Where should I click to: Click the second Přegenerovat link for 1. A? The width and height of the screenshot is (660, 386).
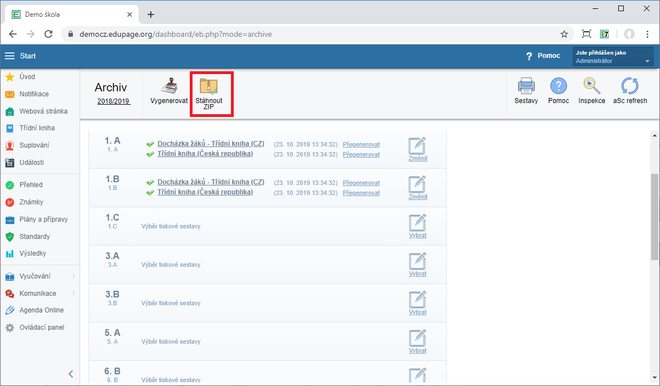click(x=361, y=154)
